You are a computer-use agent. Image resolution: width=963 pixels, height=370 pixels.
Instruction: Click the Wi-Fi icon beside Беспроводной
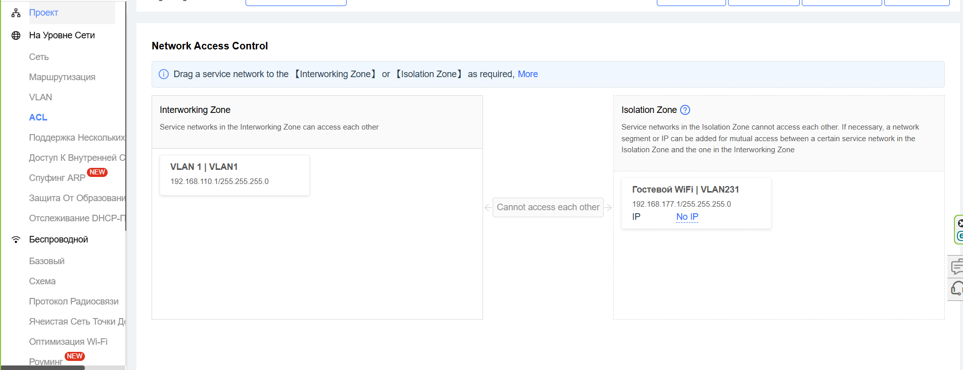(16, 239)
